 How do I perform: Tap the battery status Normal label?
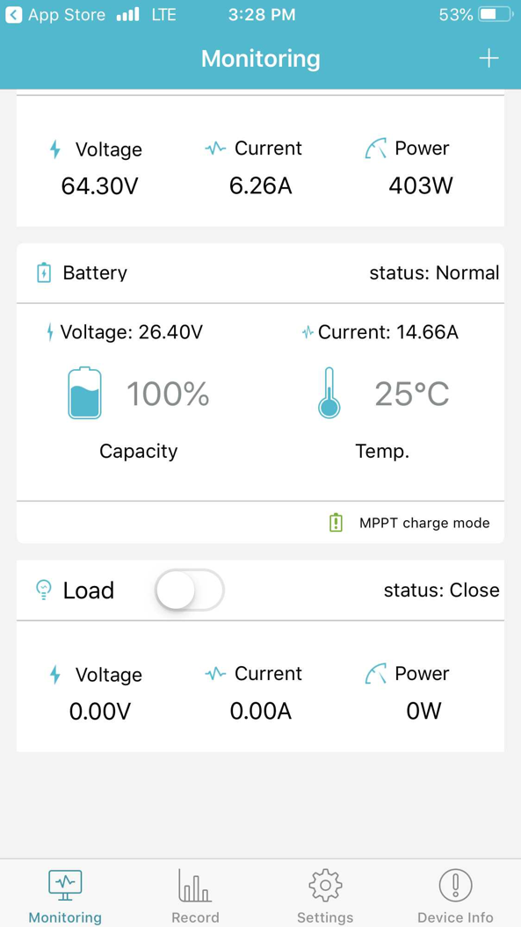click(434, 272)
